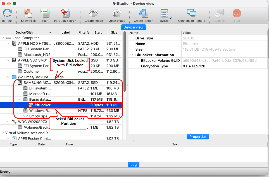269x177 pixels.
Task: Collapse the Basic data partition node
Action: pyautogui.click(x=20, y=99)
